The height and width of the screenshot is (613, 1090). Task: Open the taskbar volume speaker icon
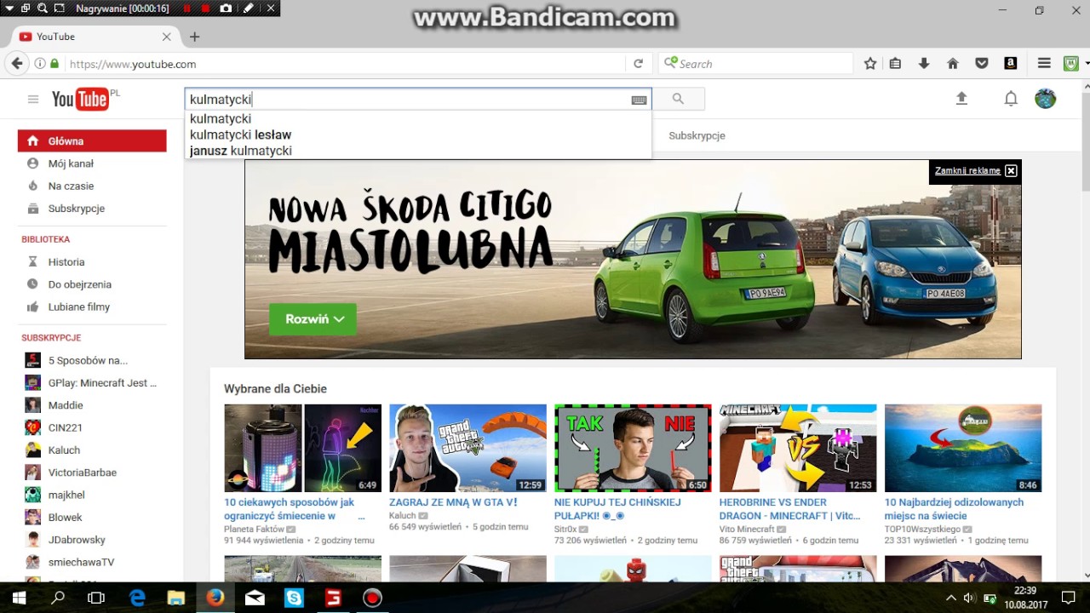point(969,599)
